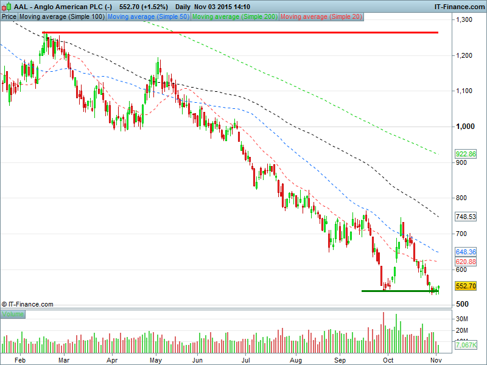Select the red horizontal resistance line
Screen dimensions: 487x365
click(243, 32)
